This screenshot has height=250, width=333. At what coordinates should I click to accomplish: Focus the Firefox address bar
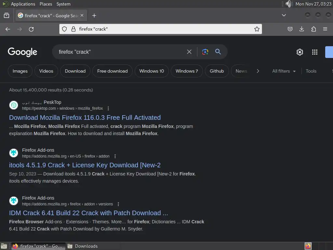[x=160, y=29]
